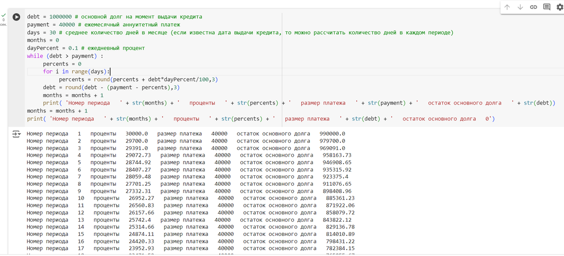Image resolution: width=564 pixels, height=256 pixels.
Task: Click percent value 25742.4 in output
Action: 140,220
